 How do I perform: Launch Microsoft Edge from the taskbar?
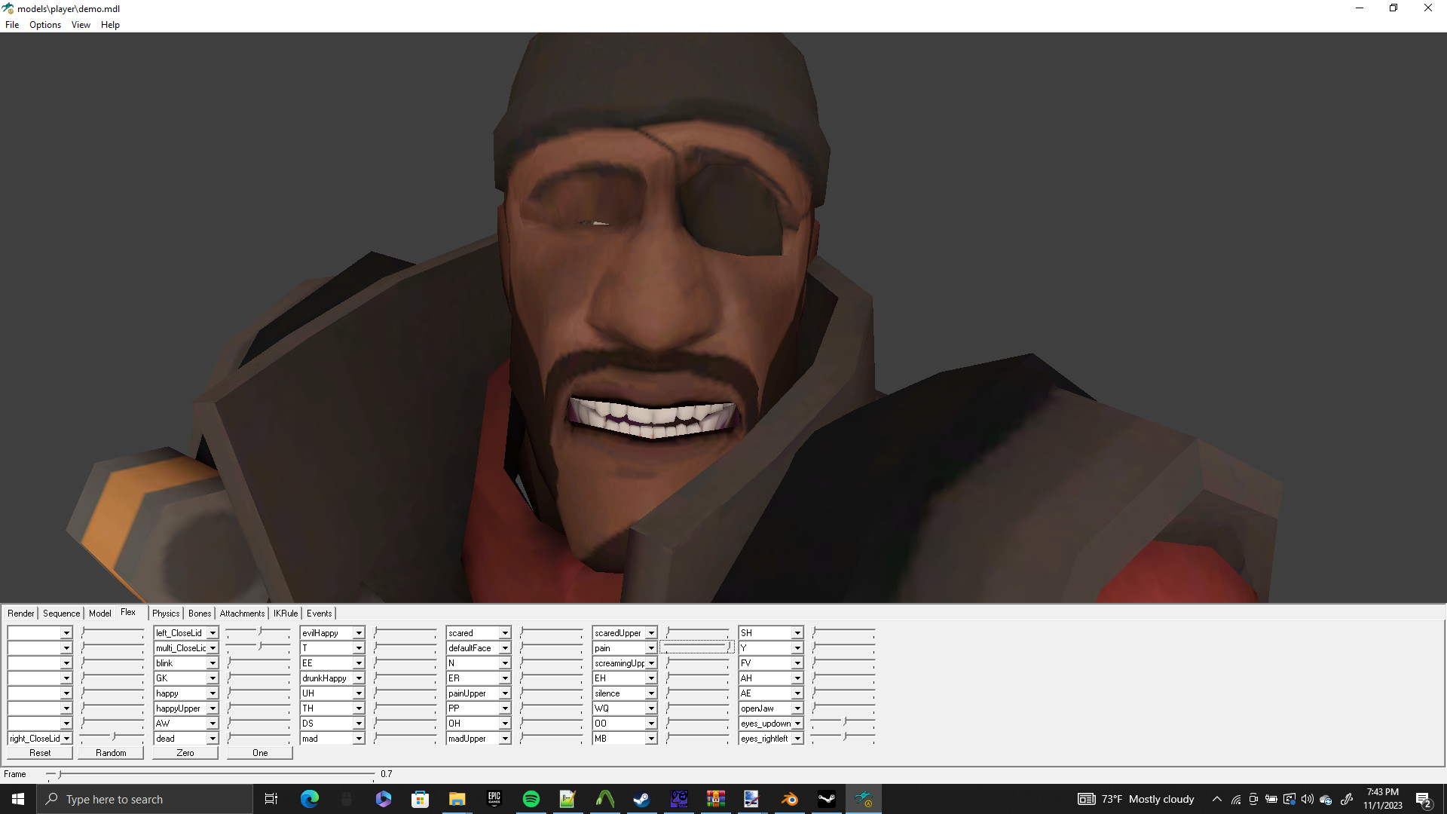[308, 799]
